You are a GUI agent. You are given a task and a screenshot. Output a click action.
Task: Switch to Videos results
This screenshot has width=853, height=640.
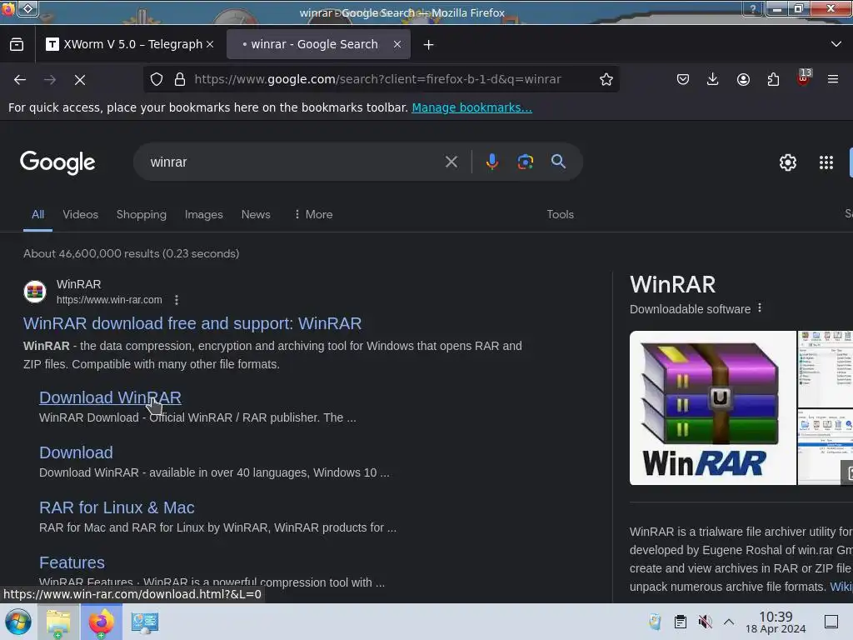81,214
